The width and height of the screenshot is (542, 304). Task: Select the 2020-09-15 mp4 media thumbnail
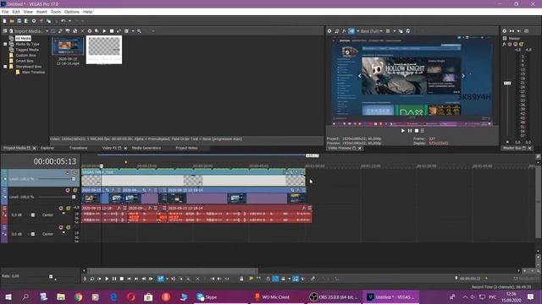(68, 46)
